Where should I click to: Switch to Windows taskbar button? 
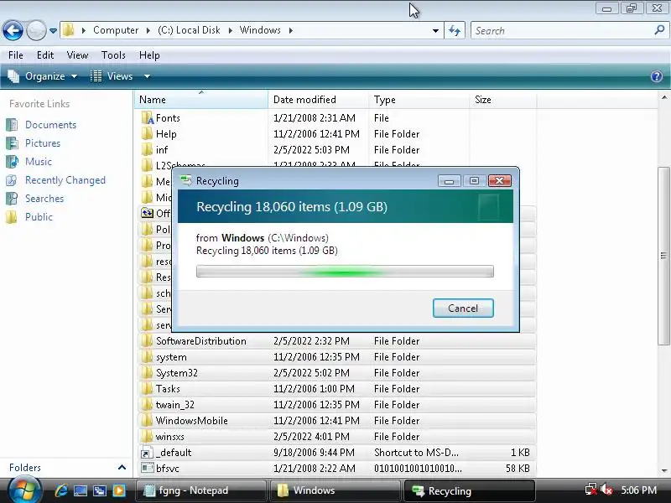click(x=335, y=490)
